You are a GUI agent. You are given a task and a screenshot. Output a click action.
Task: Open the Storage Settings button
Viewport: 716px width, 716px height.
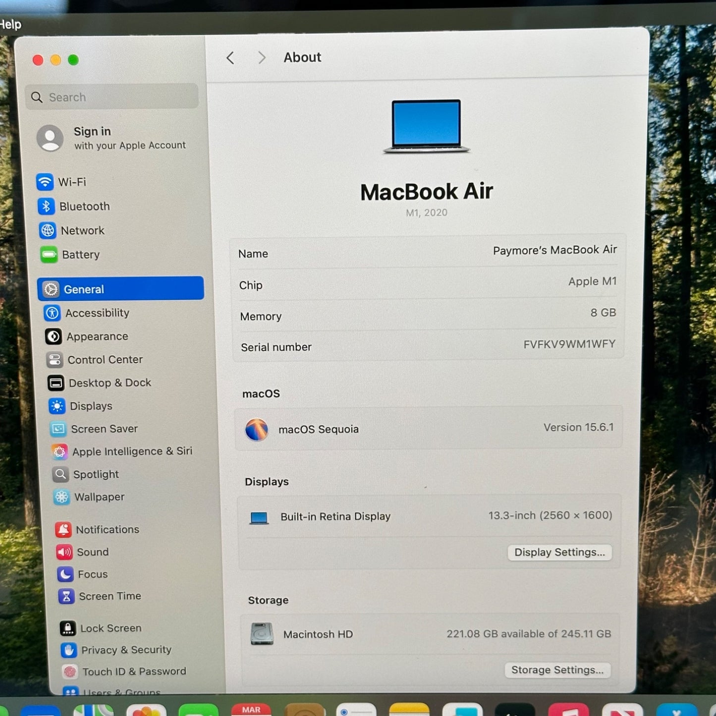pos(557,670)
